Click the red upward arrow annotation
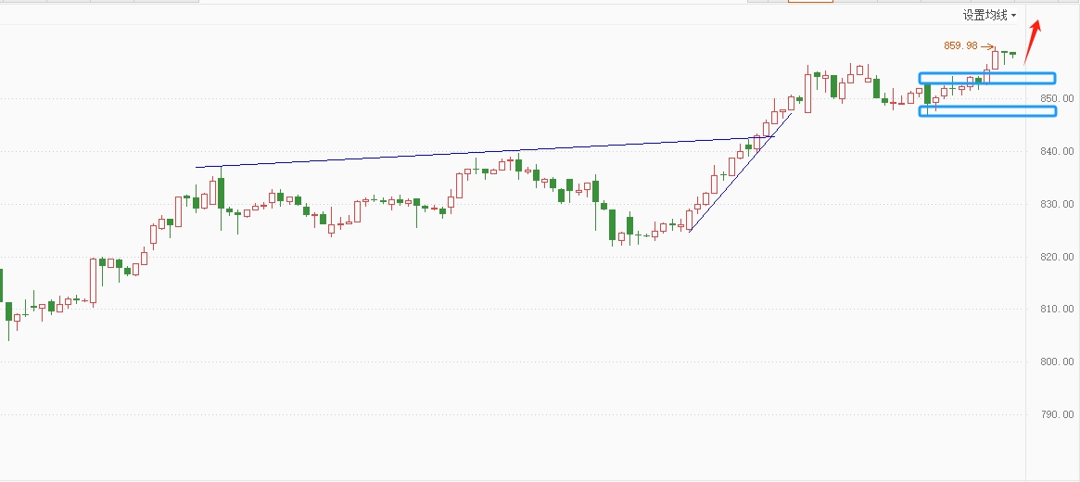 (1034, 41)
